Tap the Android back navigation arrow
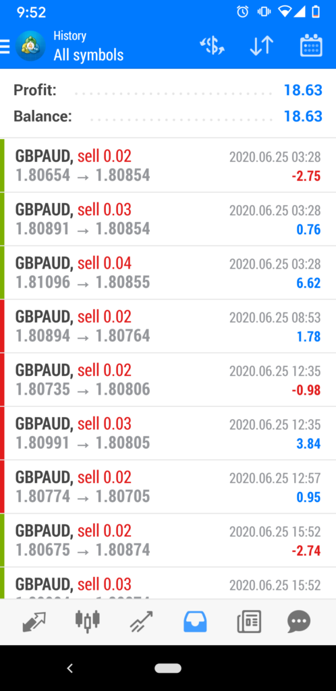This screenshot has height=691, width=336. 69,668
